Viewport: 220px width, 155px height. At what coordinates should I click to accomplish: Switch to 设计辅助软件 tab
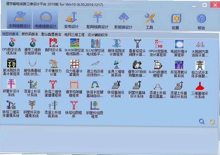[98, 35]
